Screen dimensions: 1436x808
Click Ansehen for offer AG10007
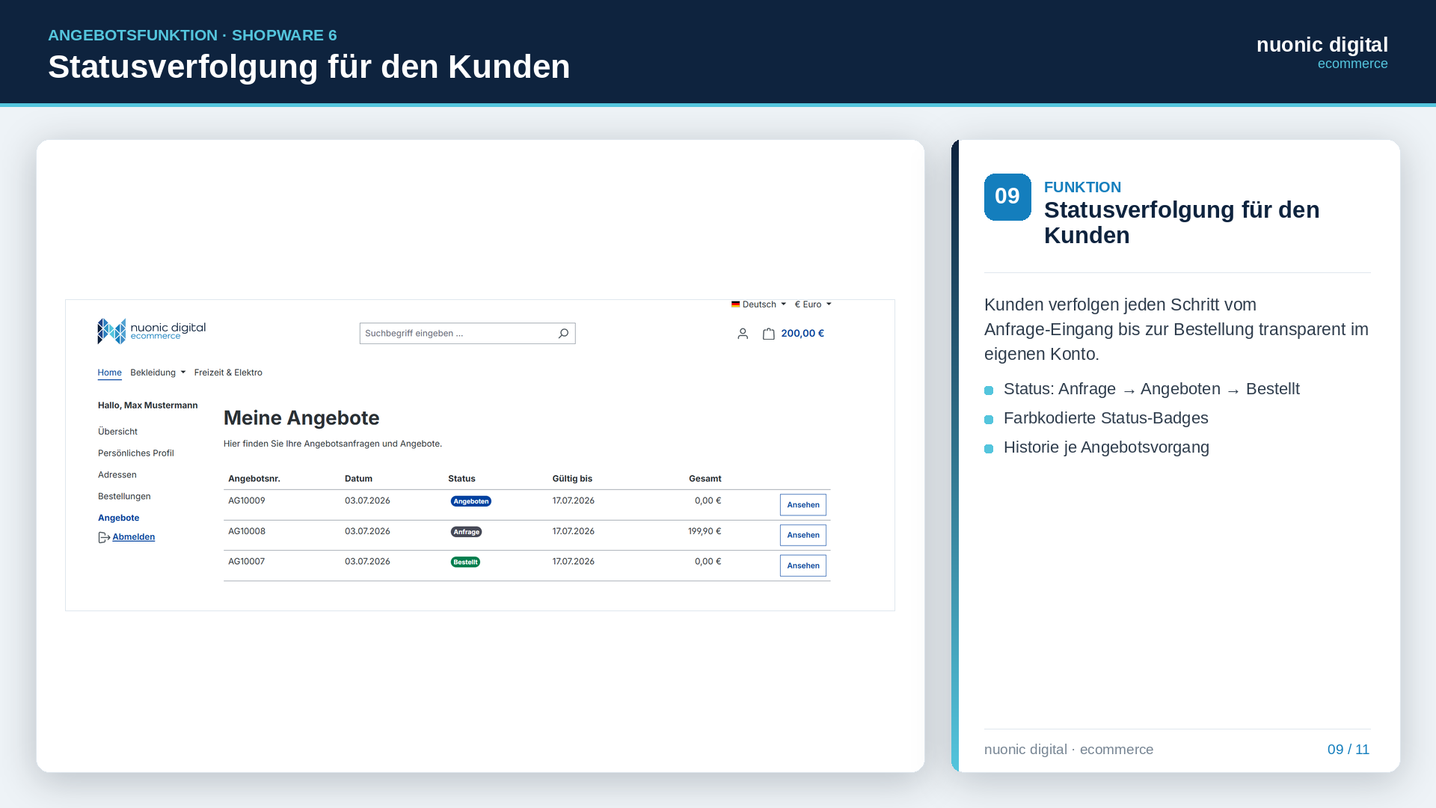click(x=803, y=566)
